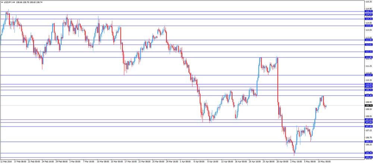
Task: Select the 114.52 horizontal level label
Action: pos(369,15)
